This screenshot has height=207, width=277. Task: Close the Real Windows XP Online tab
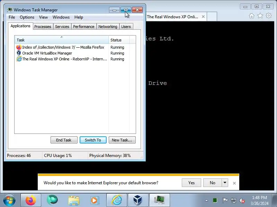pos(203,17)
